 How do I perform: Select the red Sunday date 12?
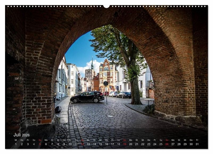click(x=82, y=144)
